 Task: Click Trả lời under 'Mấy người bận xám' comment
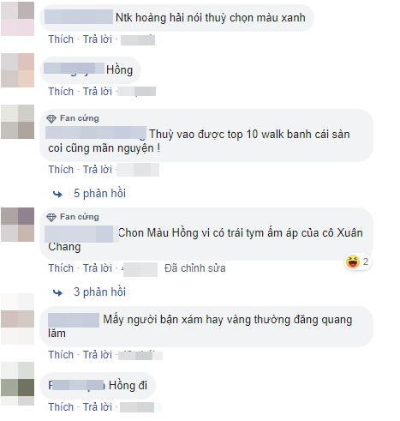(x=98, y=355)
